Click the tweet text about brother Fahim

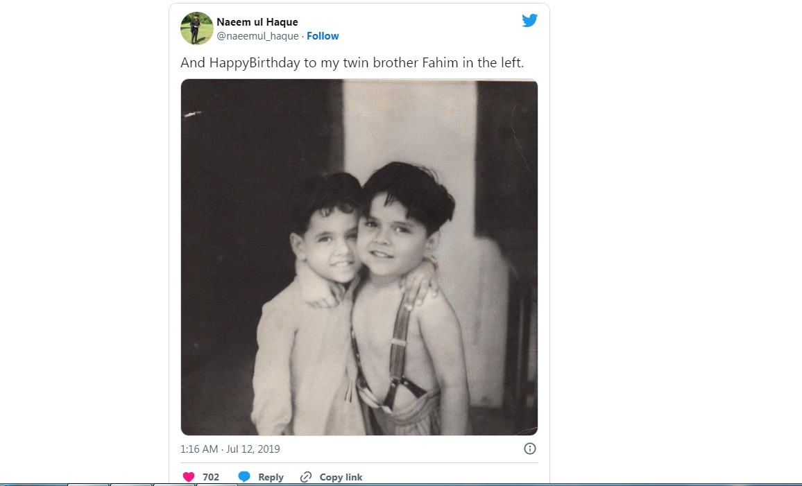(352, 62)
